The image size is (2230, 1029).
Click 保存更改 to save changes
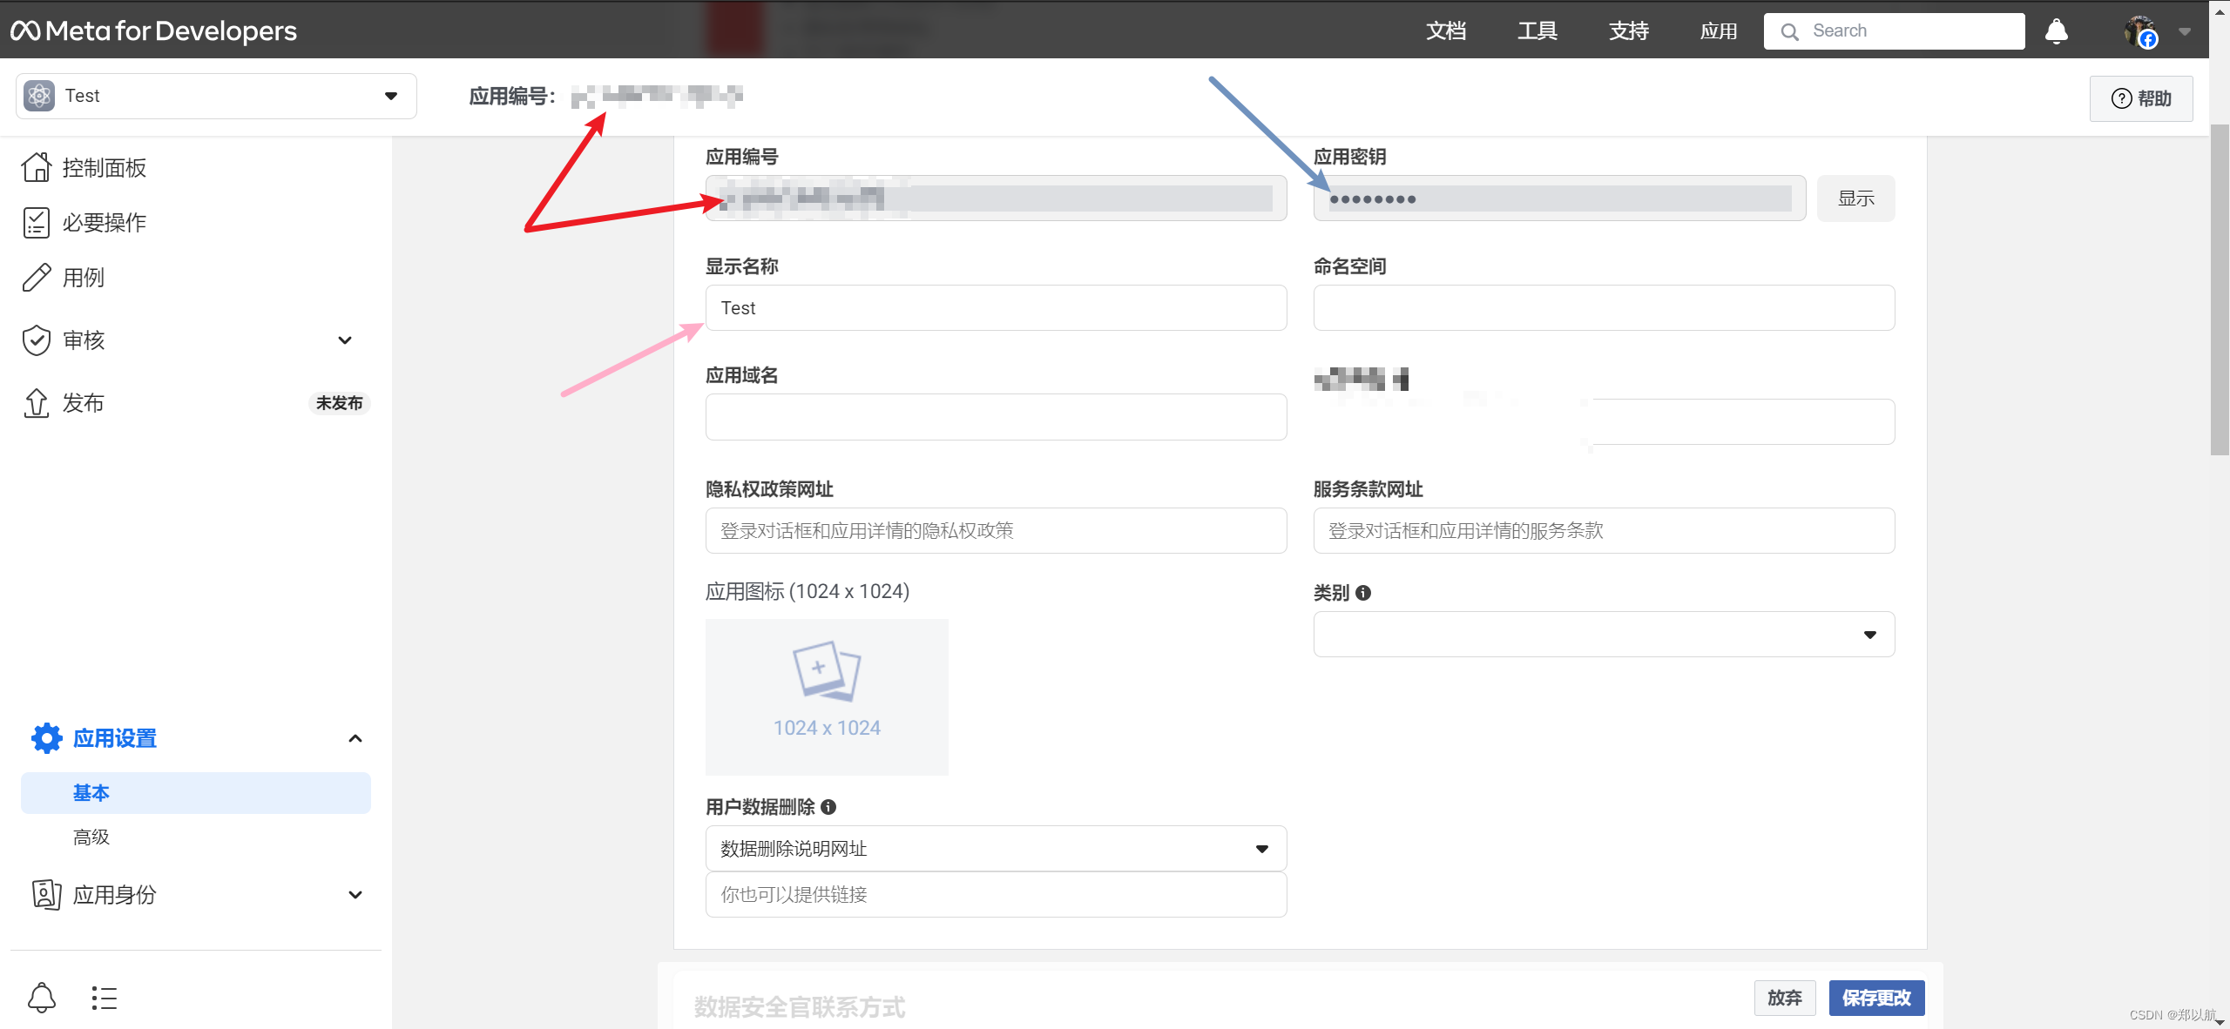pyautogui.click(x=1873, y=996)
